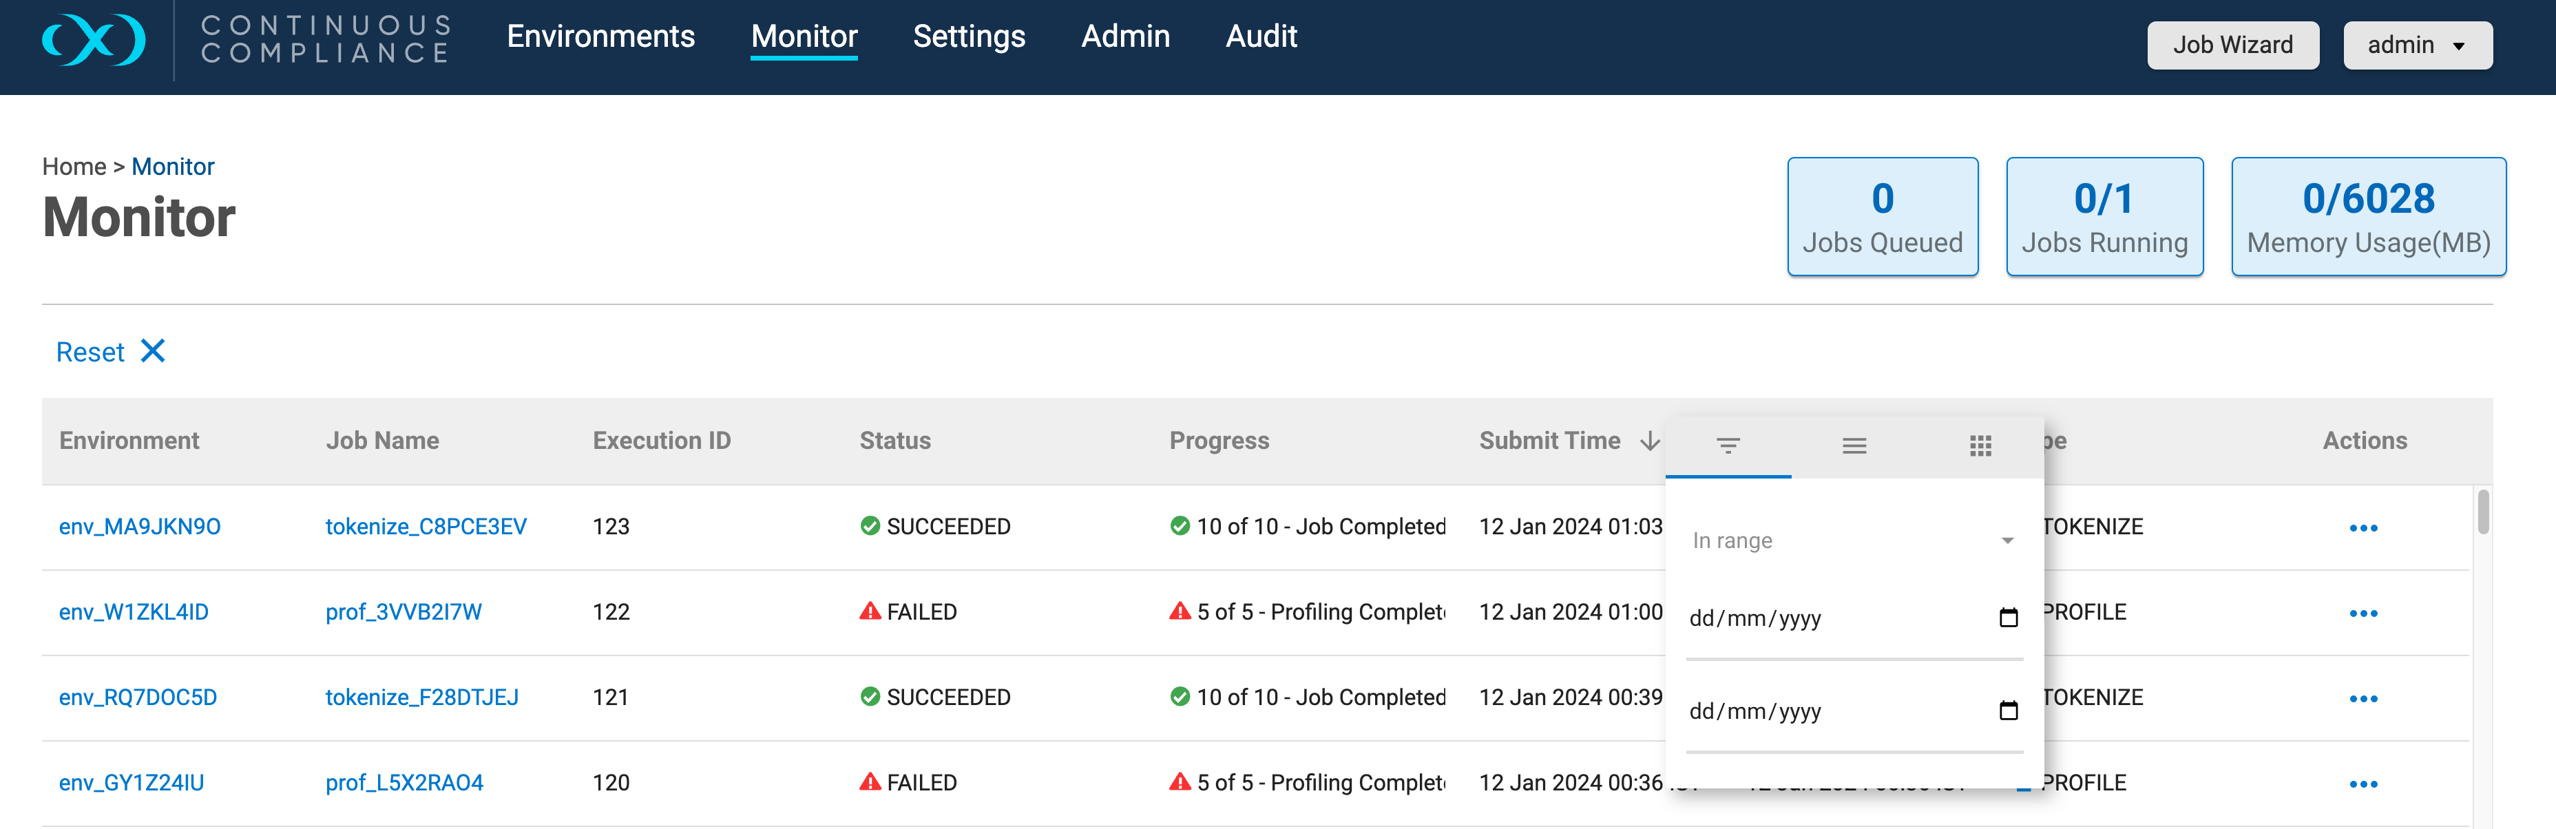Screen dimensions: 2556x829
Task: Click the table vertical scrollbar thumb
Action: [x=2482, y=512]
